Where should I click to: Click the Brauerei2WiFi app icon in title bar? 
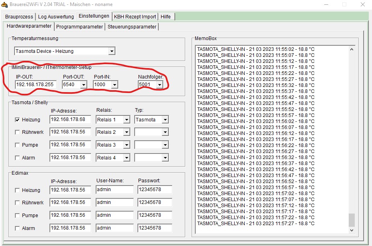tap(4, 4)
